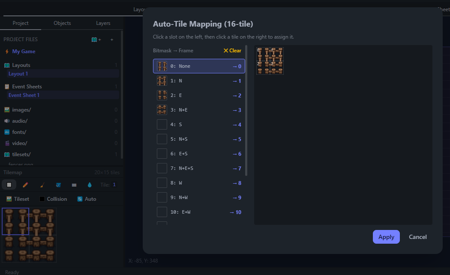This screenshot has height=275, width=450.
Task: Clear the bitmask frame mapping
Action: coord(232,51)
